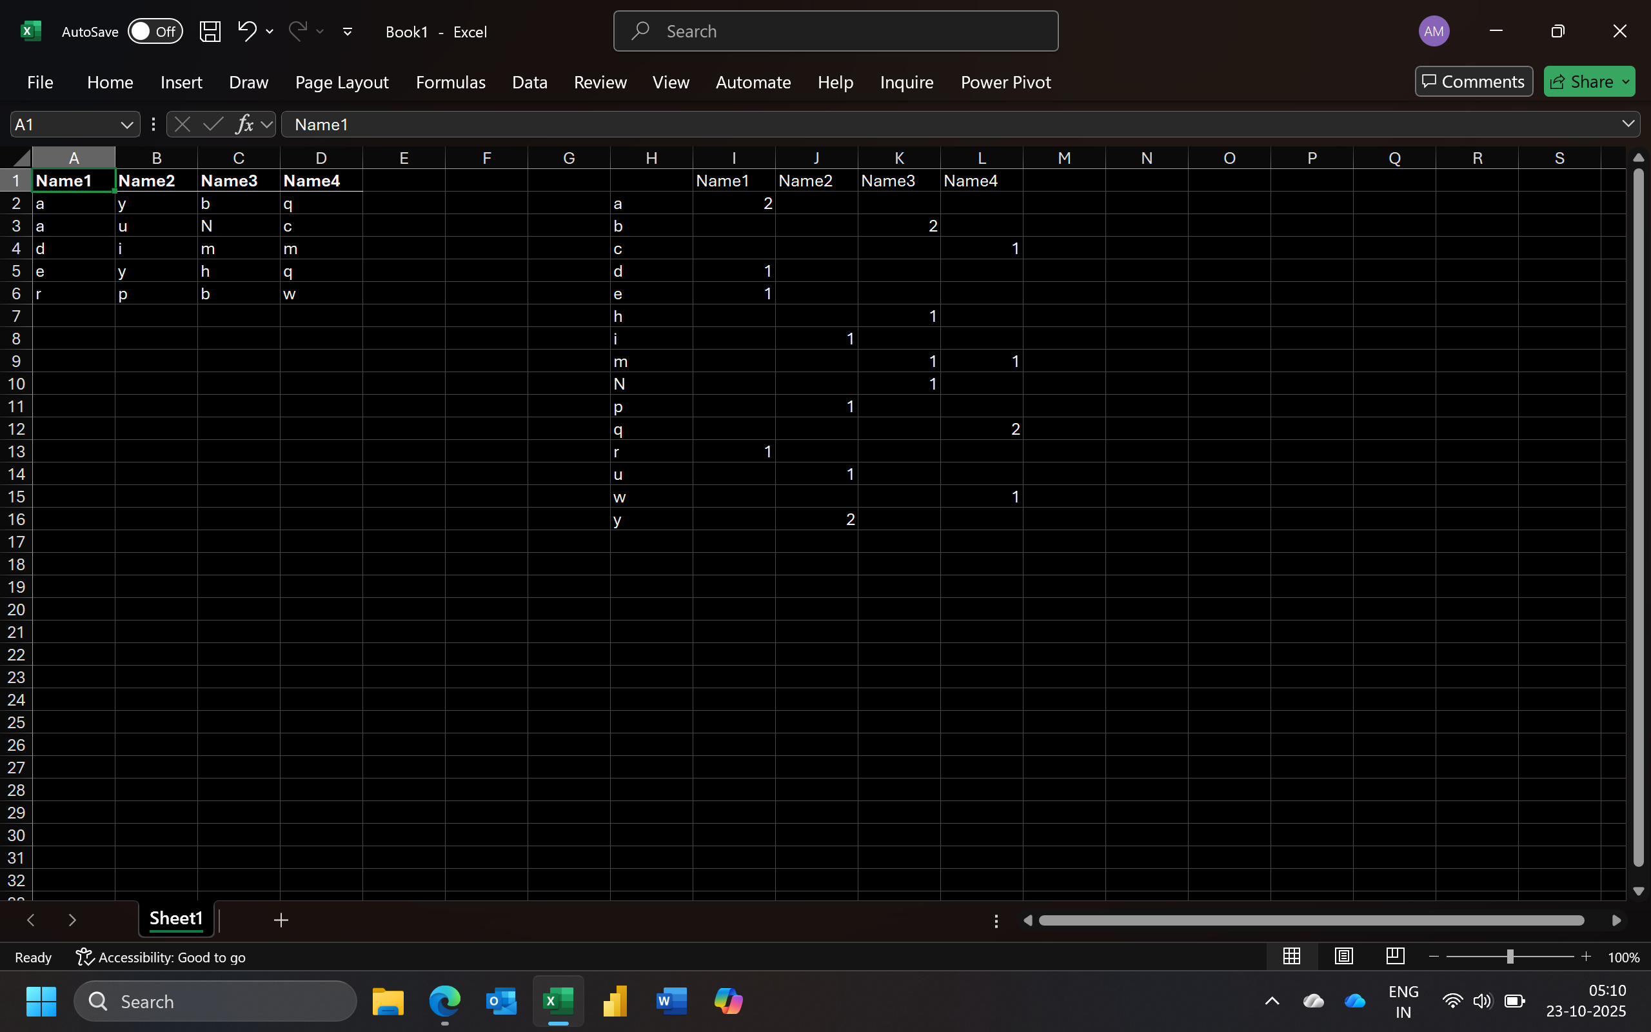The image size is (1651, 1032).
Task: Click the zoom slider handle
Action: coord(1510,957)
